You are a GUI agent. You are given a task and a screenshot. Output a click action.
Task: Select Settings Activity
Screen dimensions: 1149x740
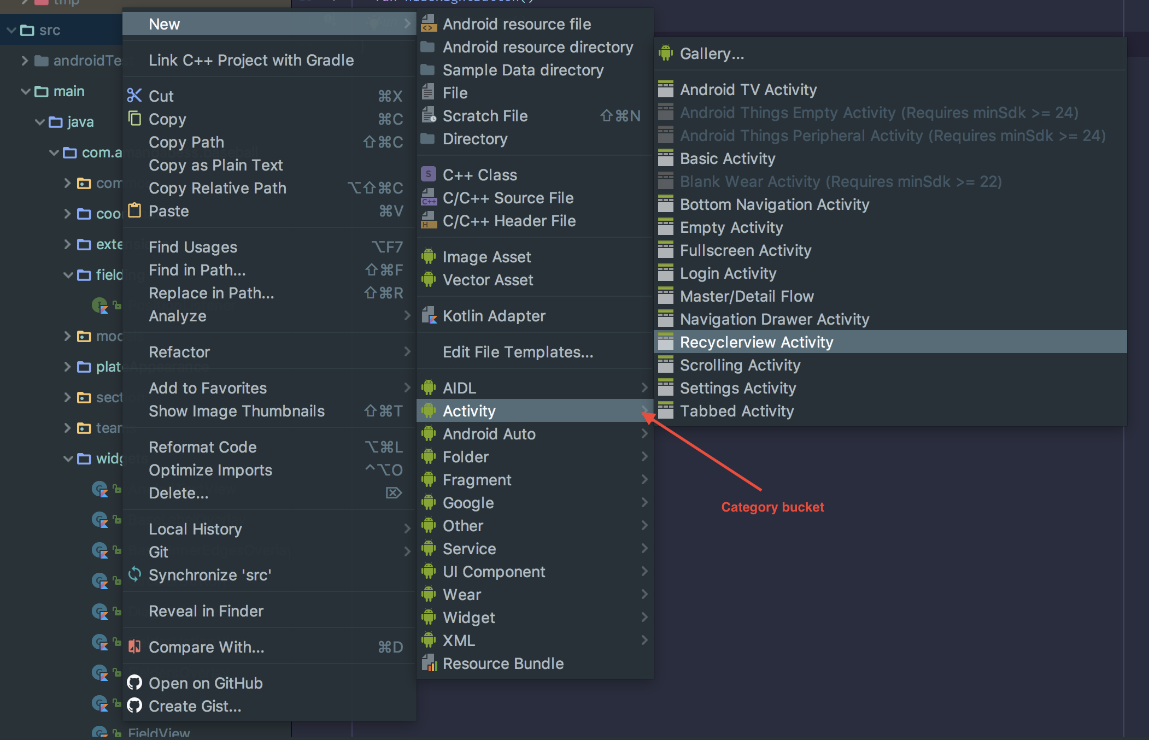[890, 387]
